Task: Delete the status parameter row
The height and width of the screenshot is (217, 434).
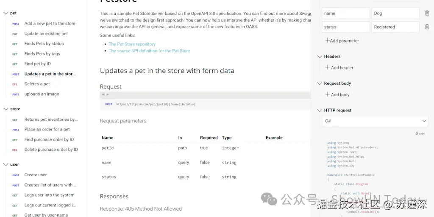Action: [427, 27]
